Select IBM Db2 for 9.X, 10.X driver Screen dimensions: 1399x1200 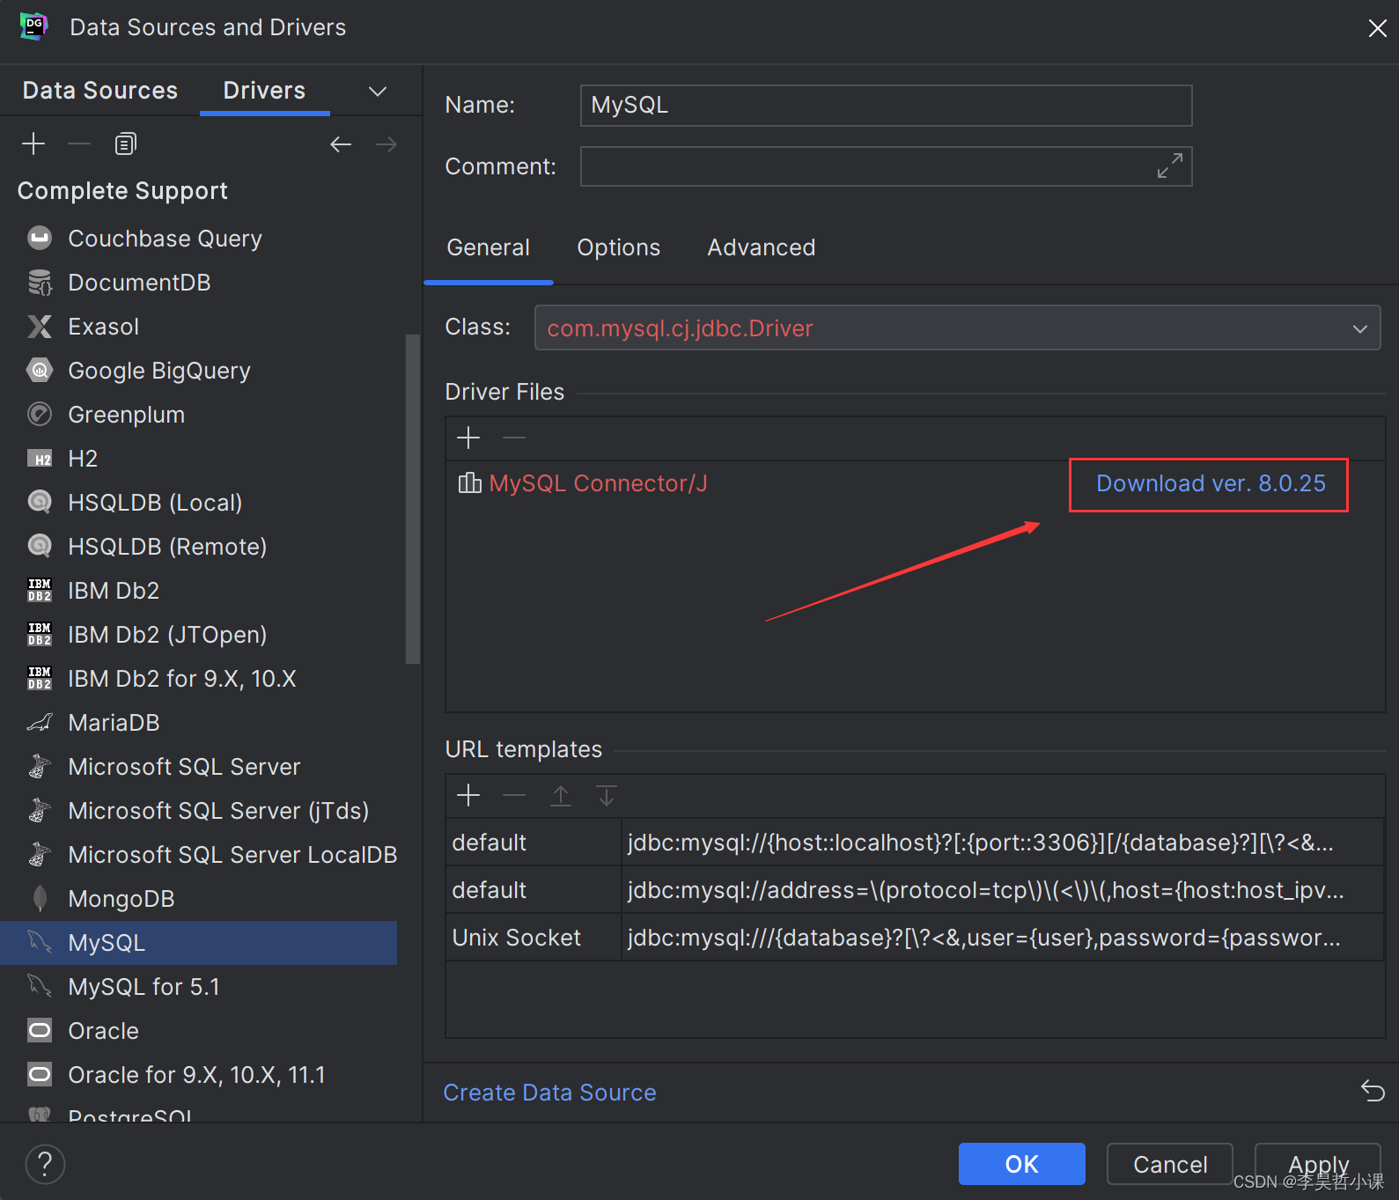point(199,679)
